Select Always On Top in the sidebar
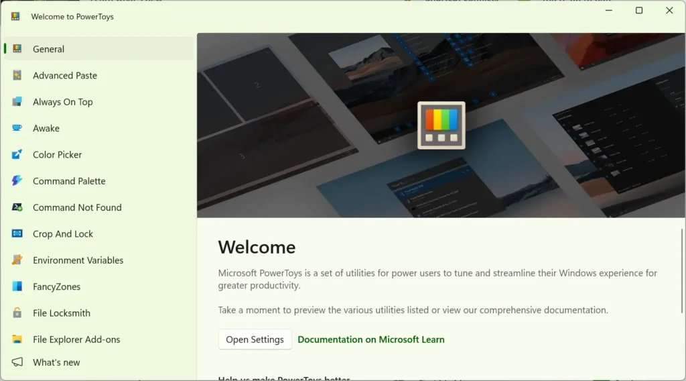This screenshot has width=686, height=381. (x=98, y=101)
